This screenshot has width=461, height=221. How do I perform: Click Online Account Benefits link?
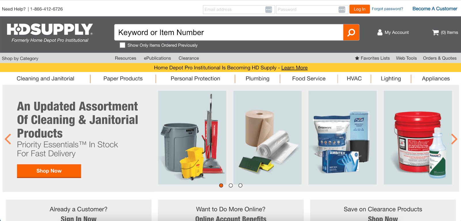point(231,218)
